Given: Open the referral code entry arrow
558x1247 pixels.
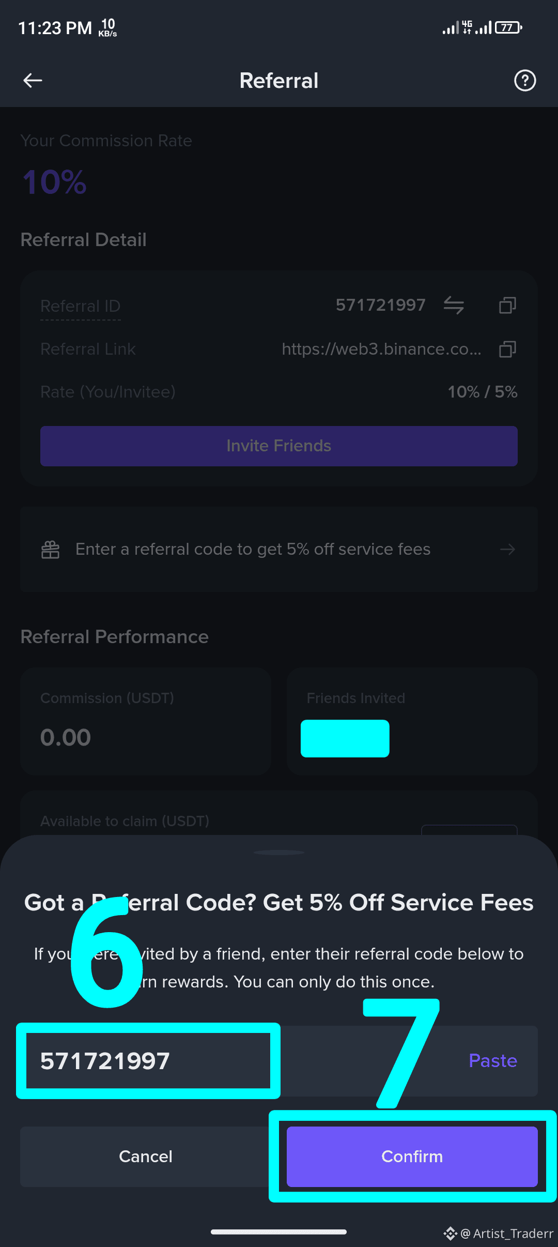Looking at the screenshot, I should pos(507,549).
